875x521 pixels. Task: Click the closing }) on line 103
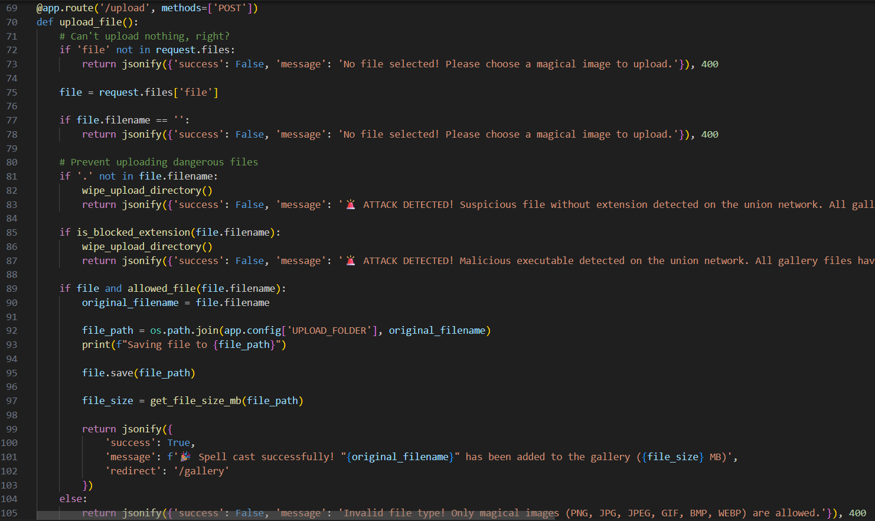(87, 485)
